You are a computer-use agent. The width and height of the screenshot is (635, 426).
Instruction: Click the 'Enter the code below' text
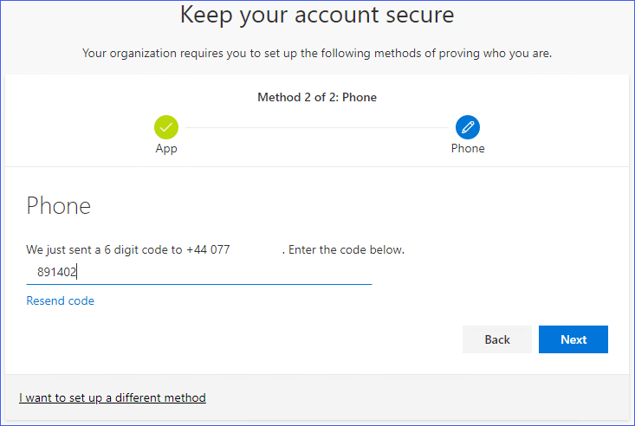tap(347, 250)
